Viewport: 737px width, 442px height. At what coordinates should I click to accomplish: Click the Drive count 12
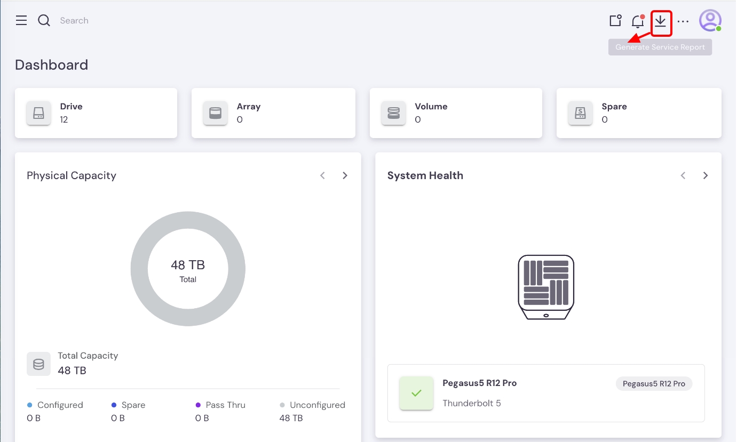64,119
